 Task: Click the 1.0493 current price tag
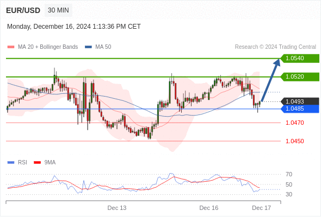(x=300, y=101)
